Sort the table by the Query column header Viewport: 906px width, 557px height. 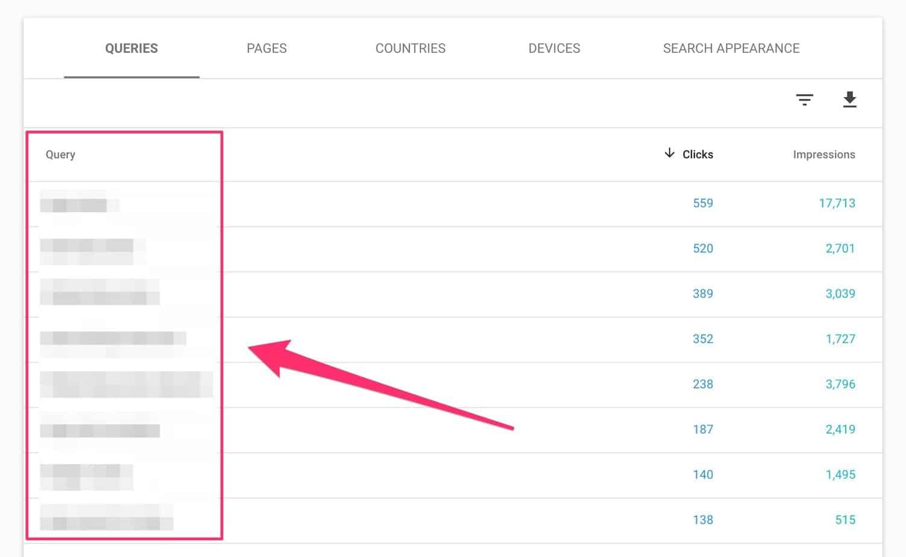pos(60,154)
